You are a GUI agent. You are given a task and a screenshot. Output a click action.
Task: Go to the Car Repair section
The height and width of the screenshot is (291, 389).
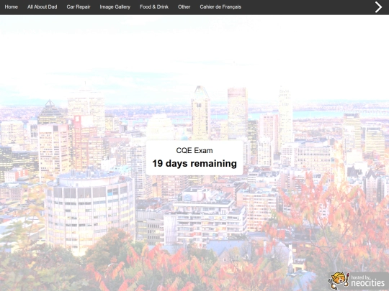(79, 7)
